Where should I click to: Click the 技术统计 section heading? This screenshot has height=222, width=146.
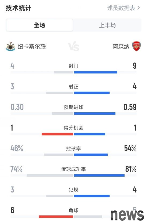pyautogui.click(x=18, y=8)
